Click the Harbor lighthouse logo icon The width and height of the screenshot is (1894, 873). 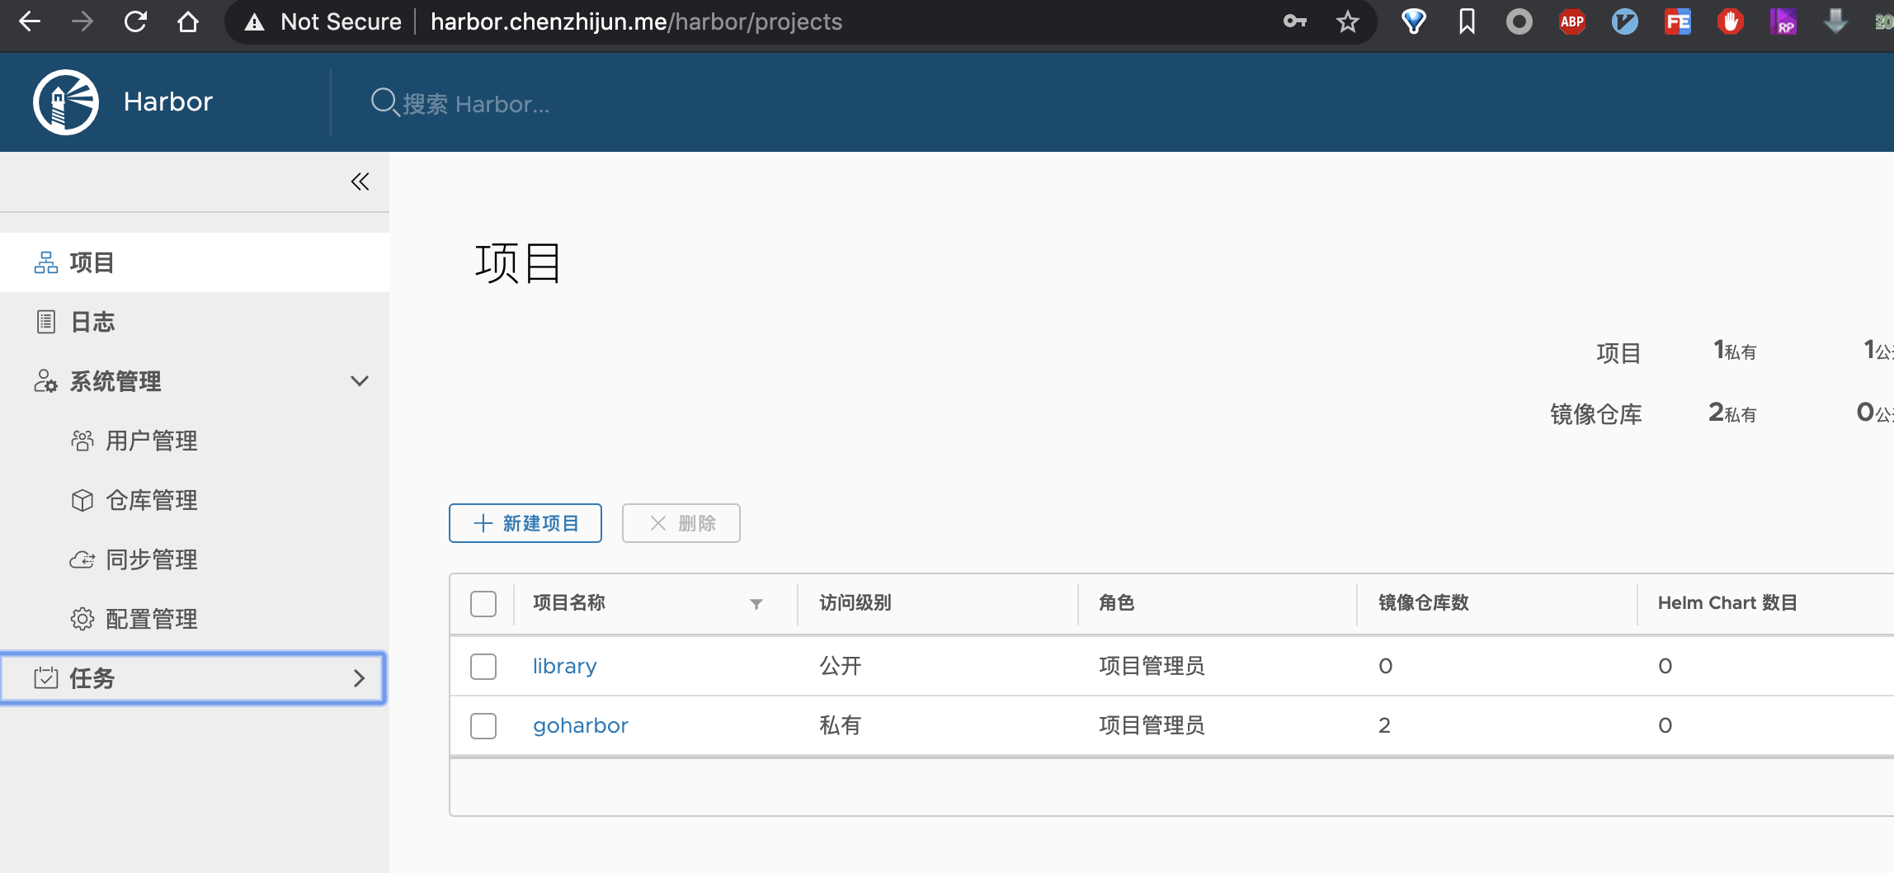66,101
